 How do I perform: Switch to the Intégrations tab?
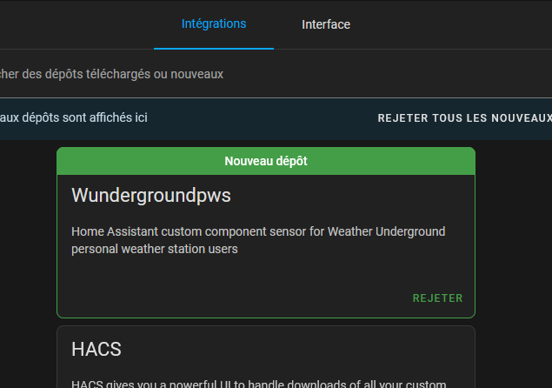214,24
